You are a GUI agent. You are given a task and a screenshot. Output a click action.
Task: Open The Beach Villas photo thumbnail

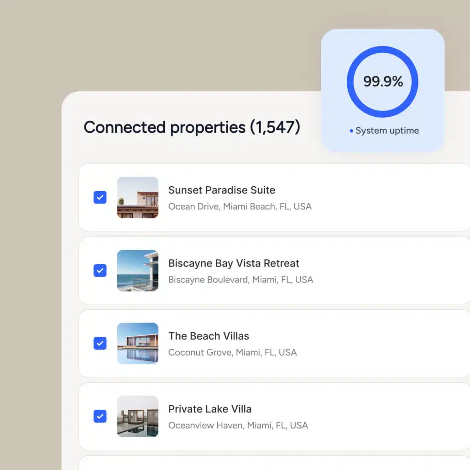[x=138, y=343]
